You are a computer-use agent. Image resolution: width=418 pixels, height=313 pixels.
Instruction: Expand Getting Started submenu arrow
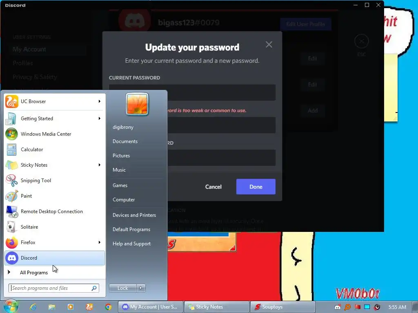pos(100,119)
